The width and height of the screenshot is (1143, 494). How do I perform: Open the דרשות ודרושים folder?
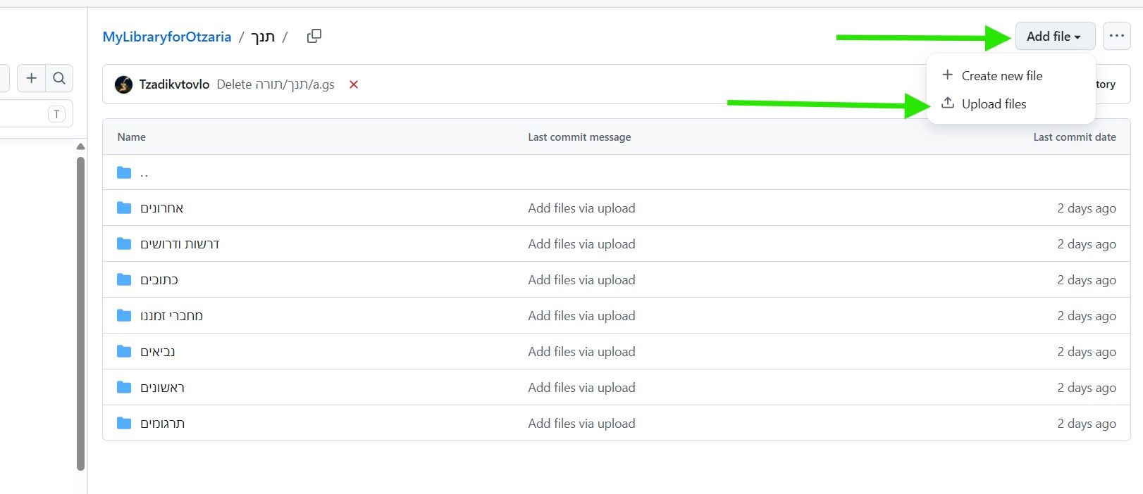180,244
